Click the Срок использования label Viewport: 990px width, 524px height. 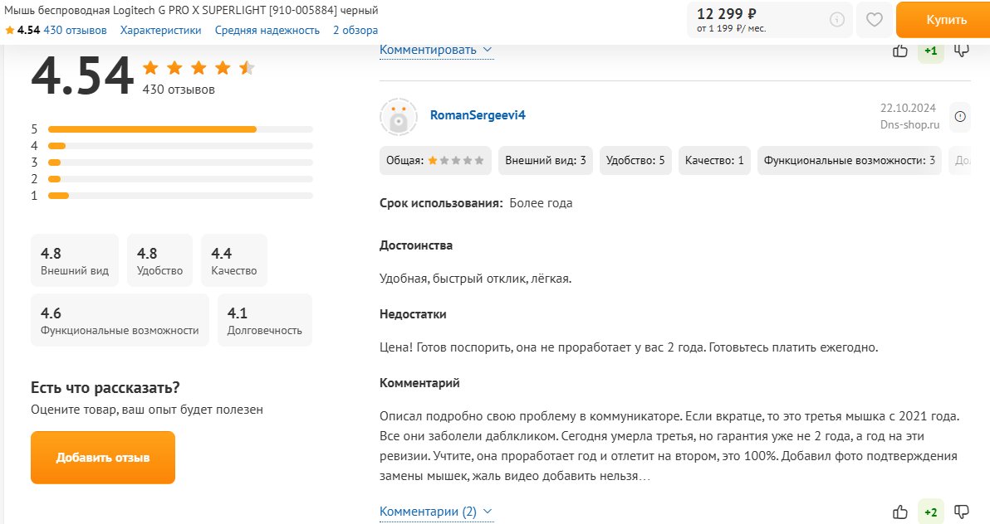(x=441, y=203)
